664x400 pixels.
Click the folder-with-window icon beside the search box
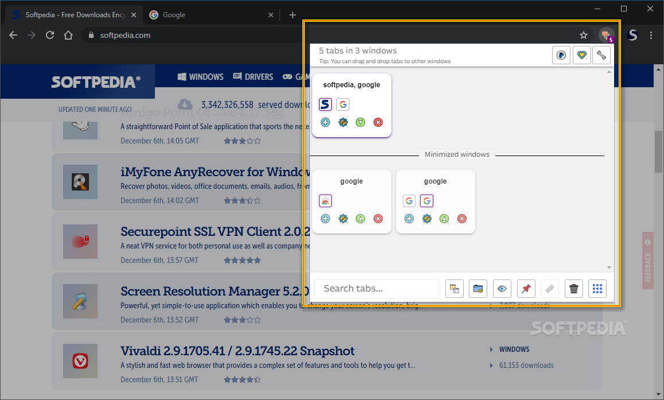pos(455,289)
